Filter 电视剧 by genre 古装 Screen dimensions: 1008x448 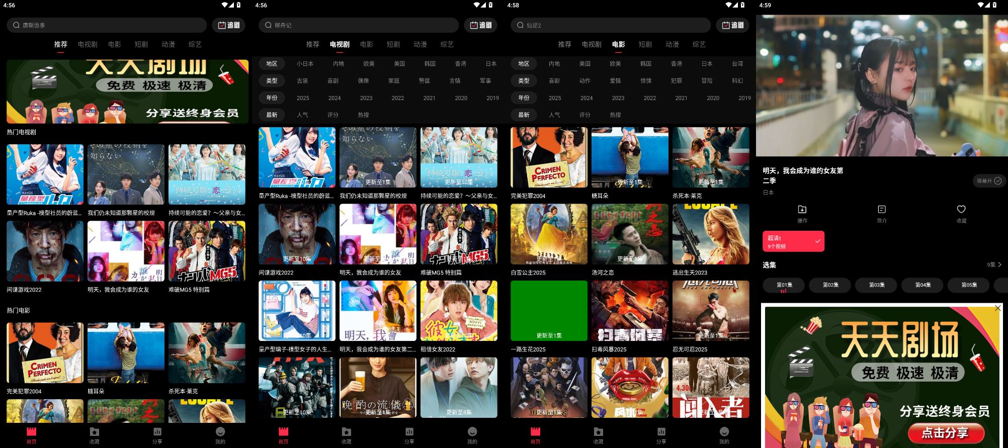tap(302, 81)
